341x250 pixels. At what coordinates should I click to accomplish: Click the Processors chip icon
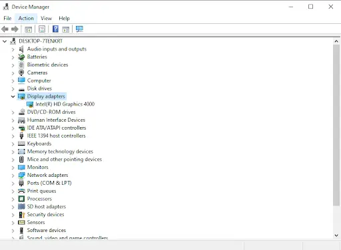(21, 199)
